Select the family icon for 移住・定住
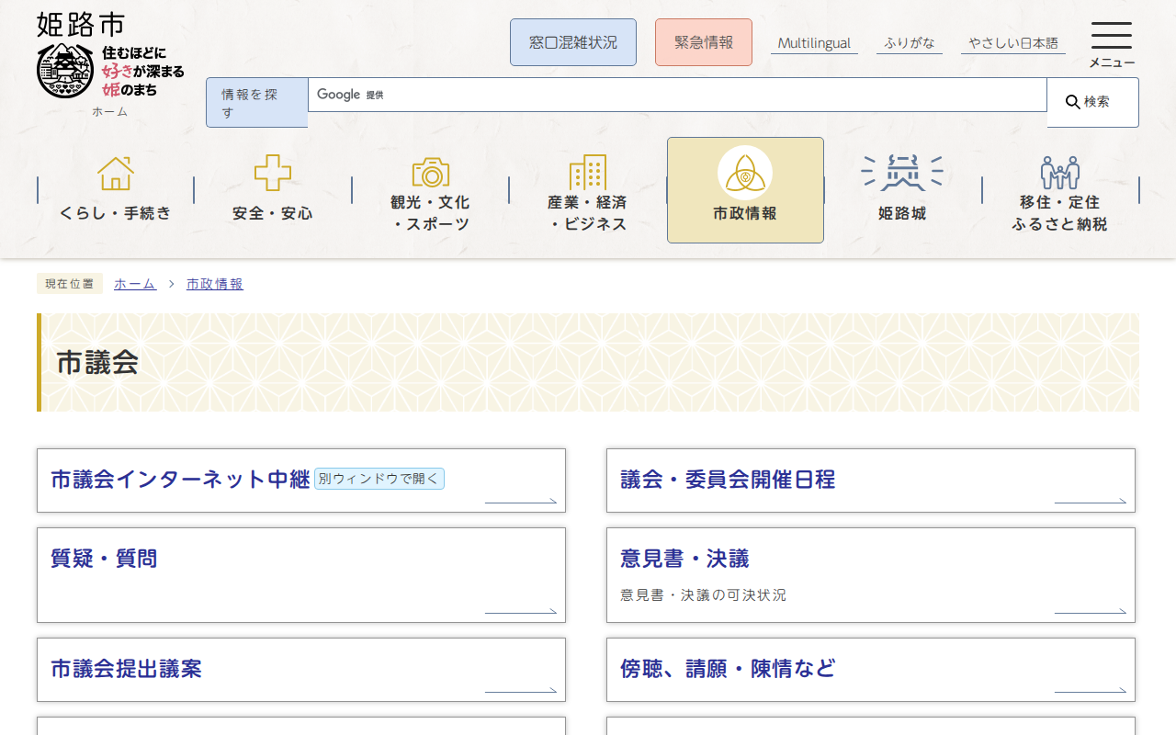Image resolution: width=1176 pixels, height=735 pixels. (1059, 173)
